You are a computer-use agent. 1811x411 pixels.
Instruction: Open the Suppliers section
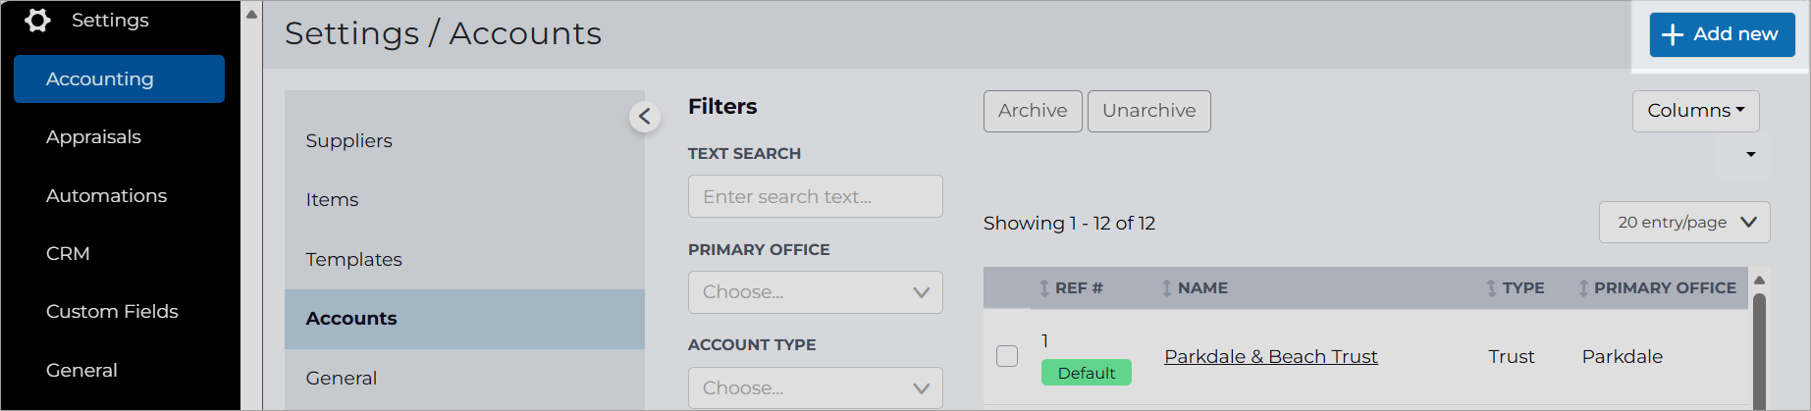click(x=348, y=141)
